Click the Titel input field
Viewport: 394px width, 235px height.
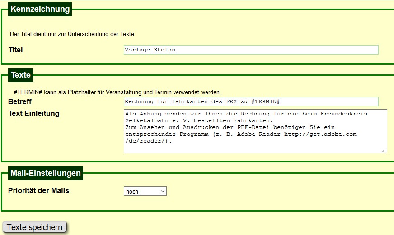pos(251,50)
